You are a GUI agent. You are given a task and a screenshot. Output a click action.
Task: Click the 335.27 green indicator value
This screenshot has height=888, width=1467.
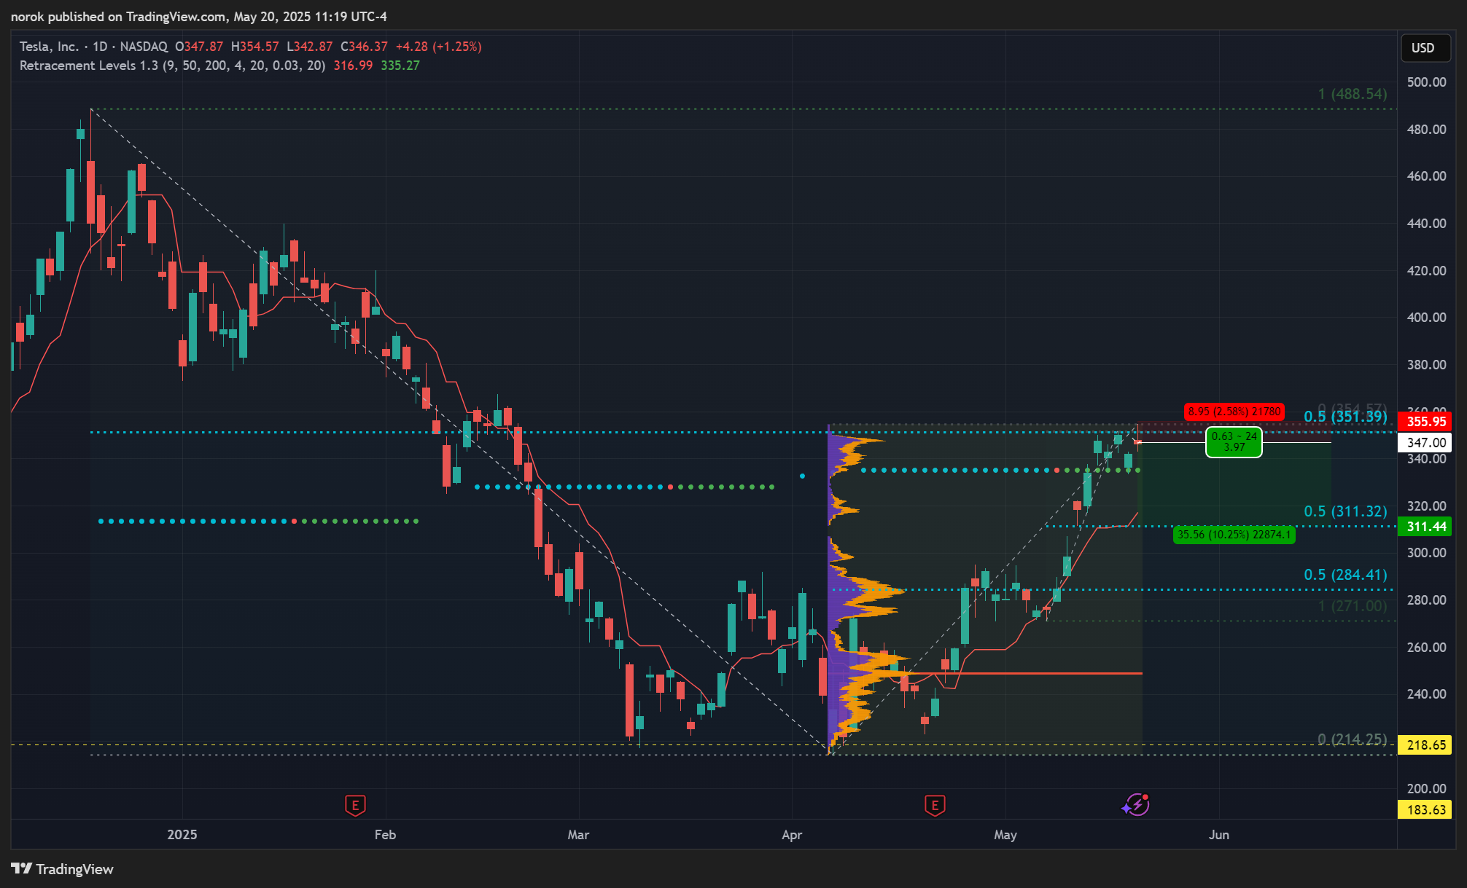(400, 66)
